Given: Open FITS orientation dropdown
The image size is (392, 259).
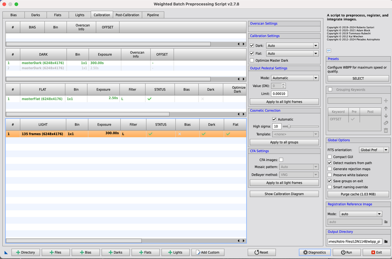Looking at the screenshot, I should (x=374, y=150).
